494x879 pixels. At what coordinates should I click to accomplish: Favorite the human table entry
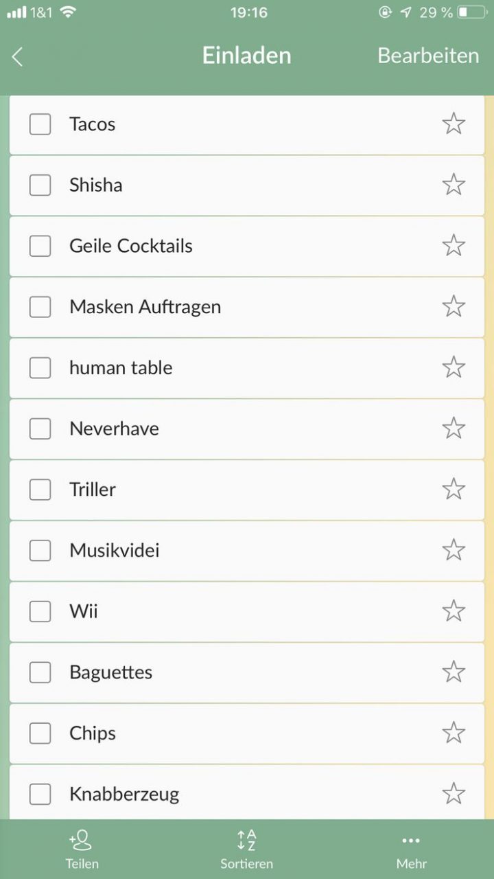454,367
